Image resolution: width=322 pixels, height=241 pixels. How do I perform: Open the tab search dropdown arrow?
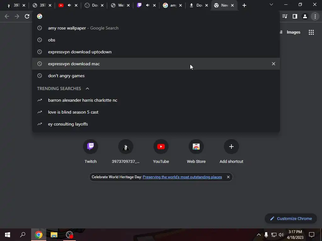(271, 4)
